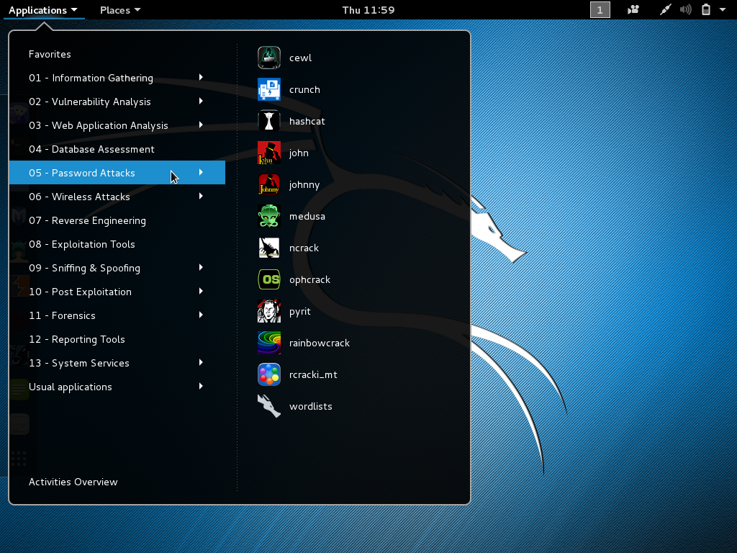
Task: Expand the 09 - Sniffing & Spoofing arrow
Action: [x=201, y=267]
